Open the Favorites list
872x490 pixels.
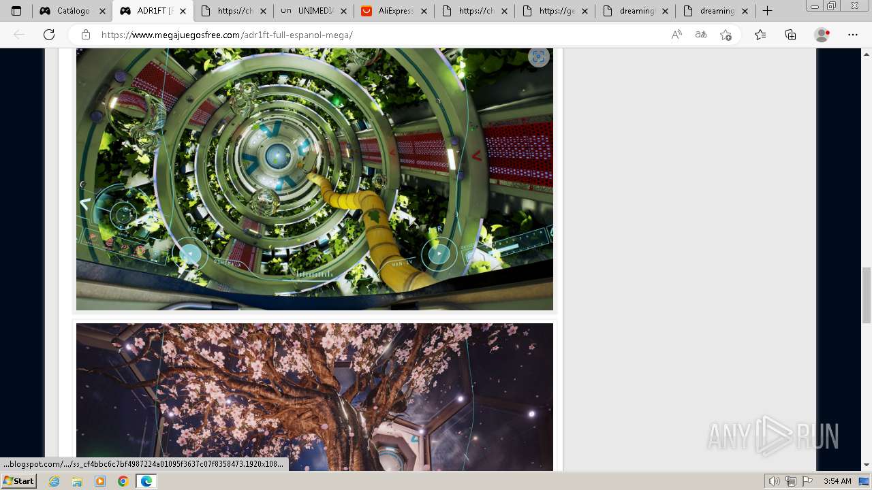760,35
